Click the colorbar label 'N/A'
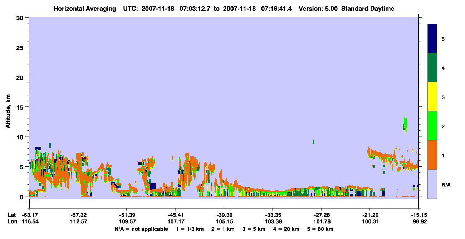The height and width of the screenshot is (239, 465). pos(446,185)
